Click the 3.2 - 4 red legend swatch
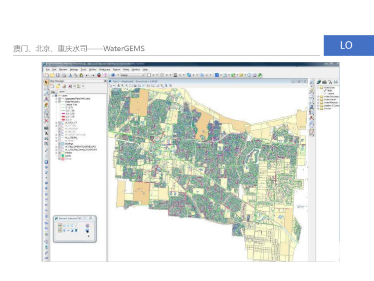The image size is (374, 281). pyautogui.click(x=63, y=120)
